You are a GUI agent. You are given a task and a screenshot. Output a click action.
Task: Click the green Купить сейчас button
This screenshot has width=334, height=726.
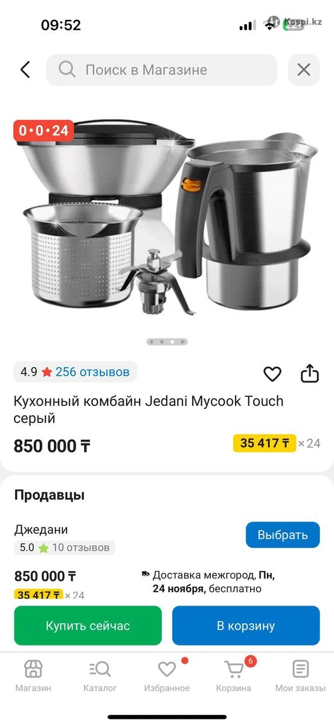88,626
